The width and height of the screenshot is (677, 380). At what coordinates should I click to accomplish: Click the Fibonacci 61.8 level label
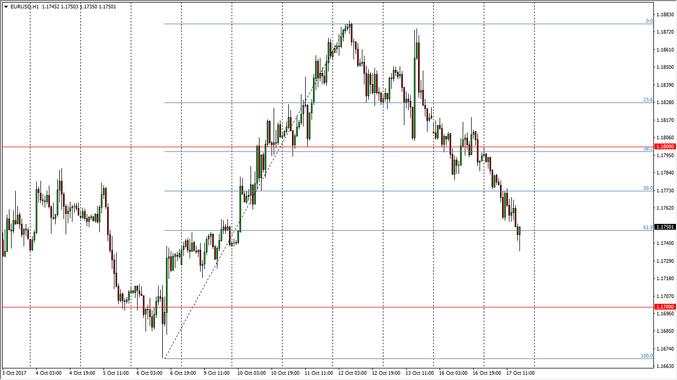648,228
